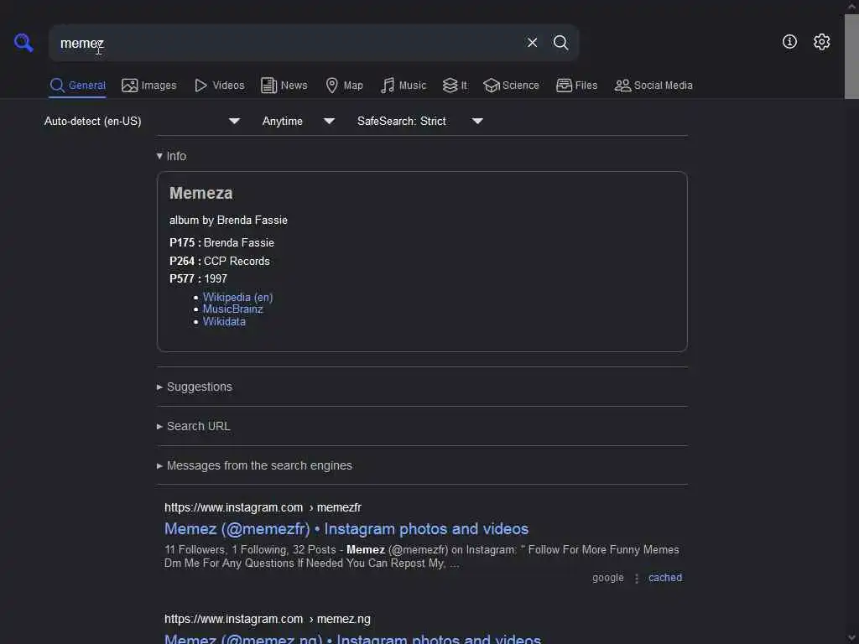Open the SafeSearch: Strict dropdown
The image size is (859, 644).
coord(420,121)
